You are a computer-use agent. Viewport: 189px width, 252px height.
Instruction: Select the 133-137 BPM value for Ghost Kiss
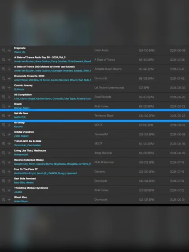pyautogui.click(x=147, y=200)
